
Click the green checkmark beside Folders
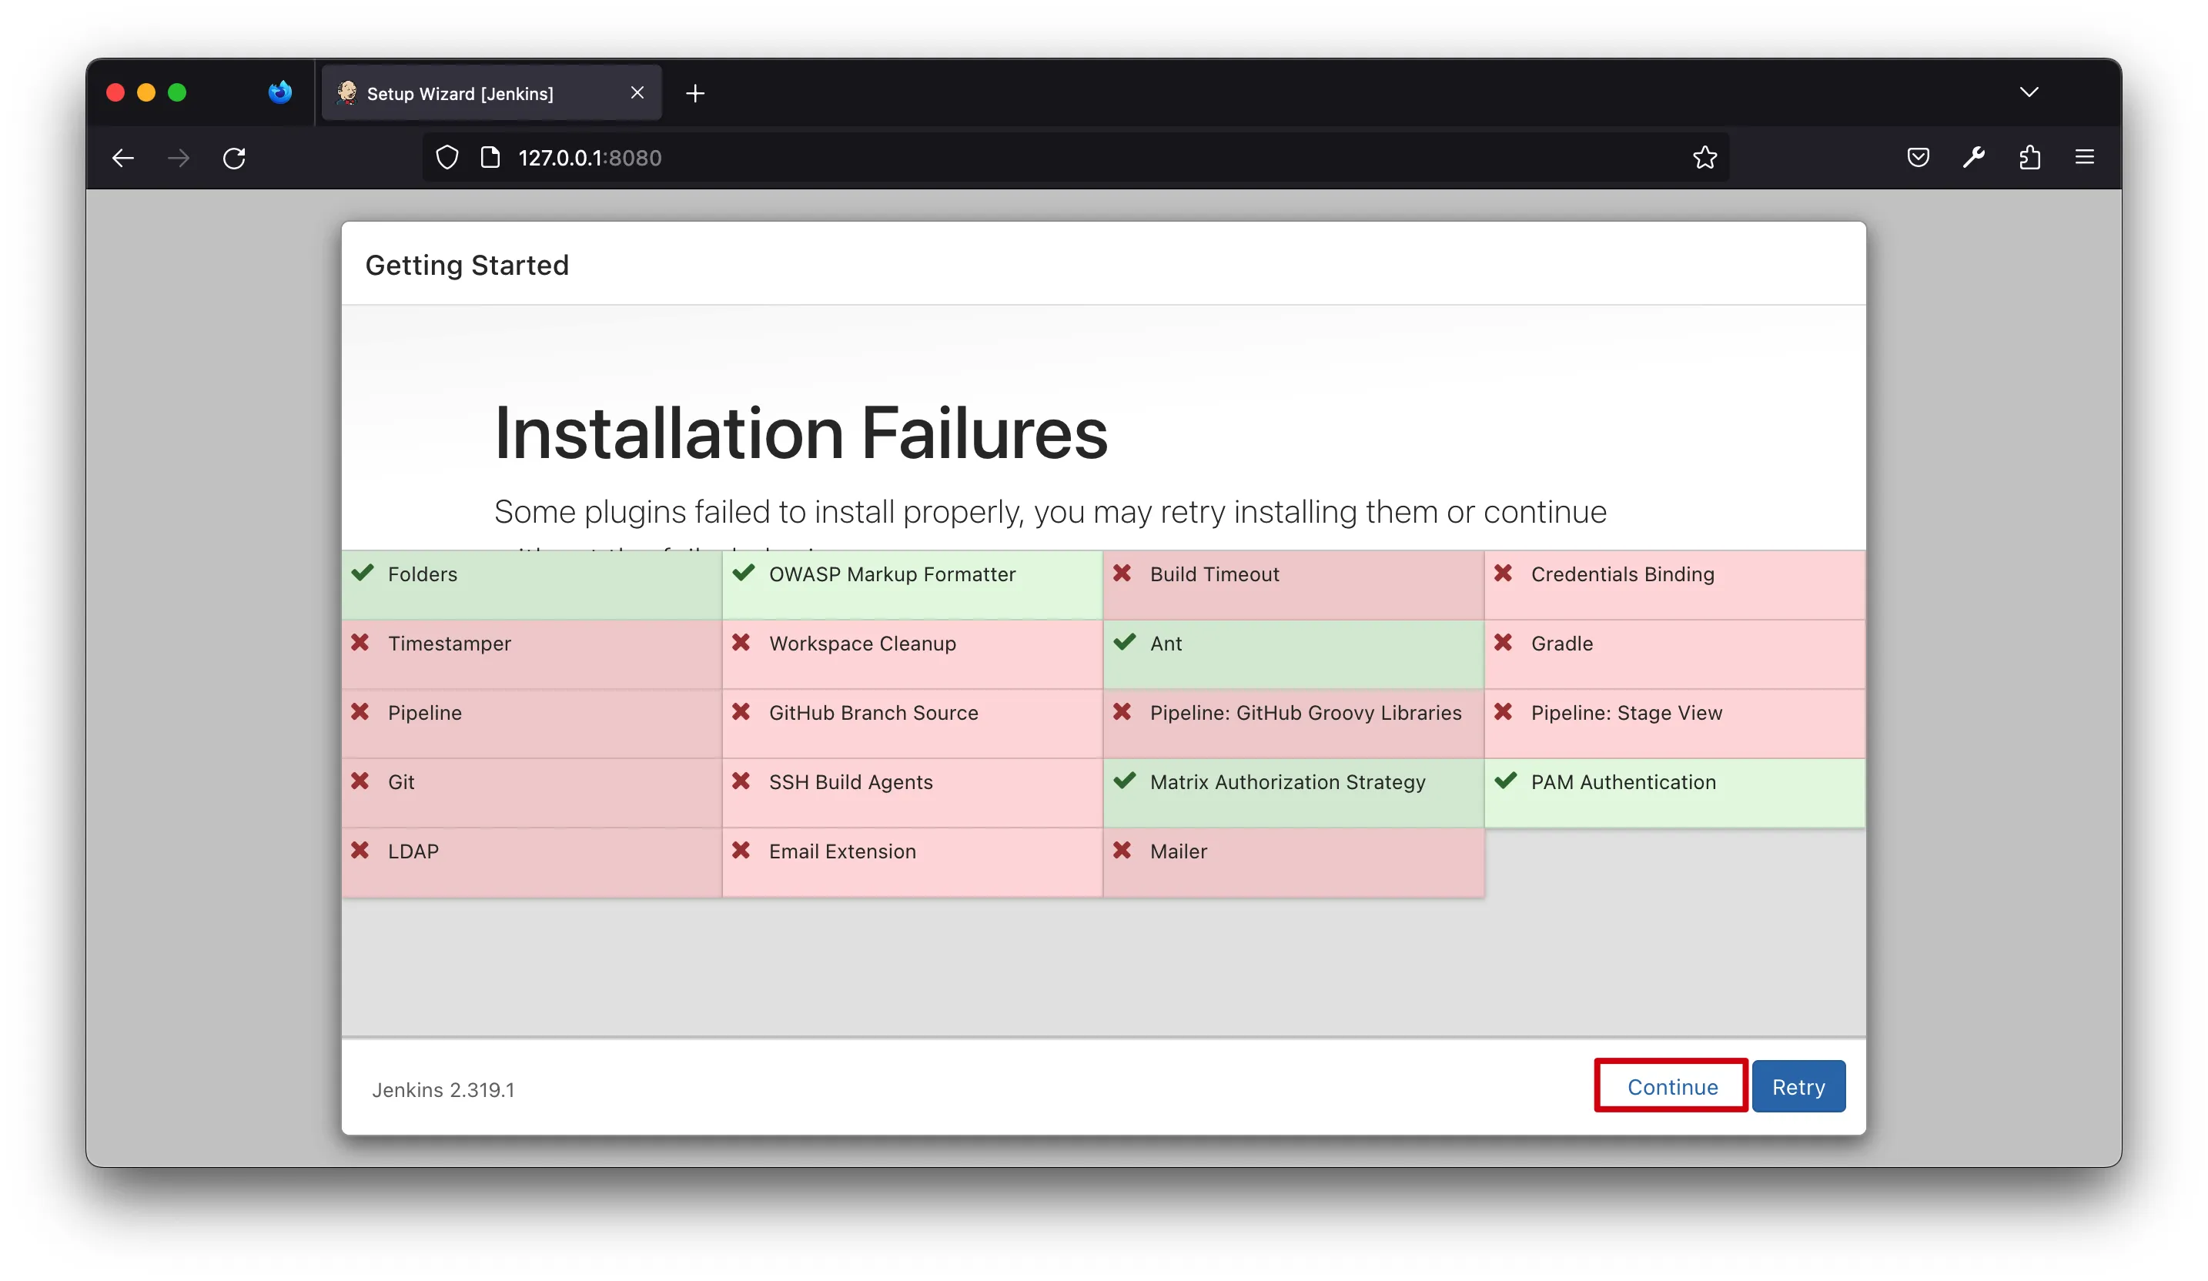(363, 573)
